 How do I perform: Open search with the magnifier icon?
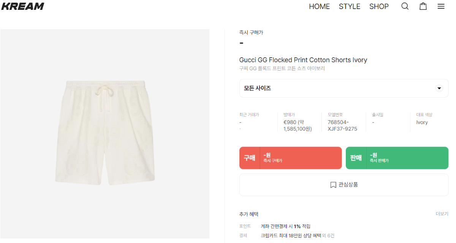405,6
